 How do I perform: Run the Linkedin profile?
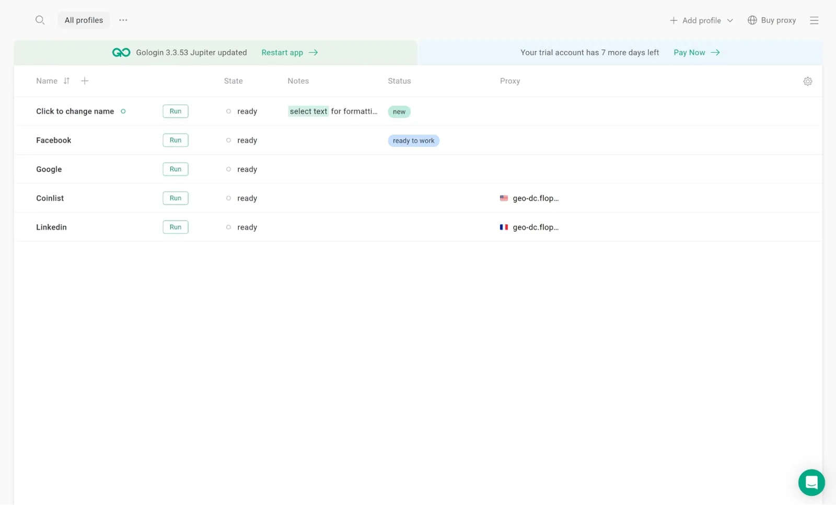pyautogui.click(x=176, y=227)
